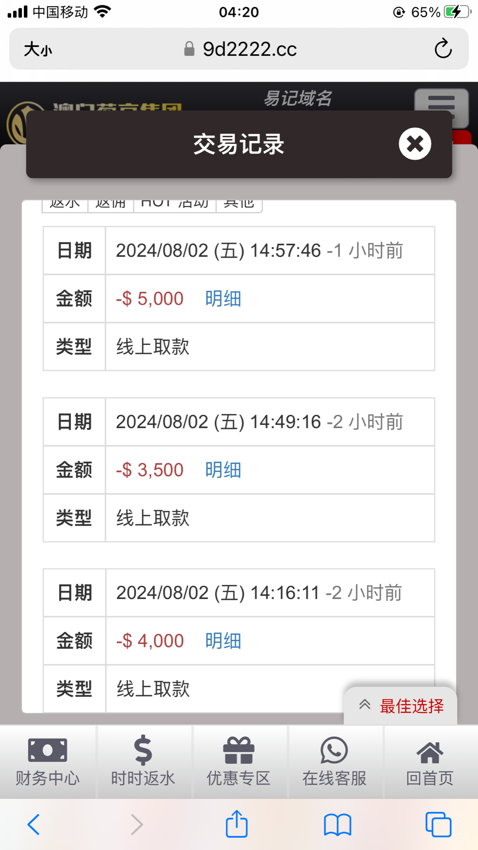Reload the page in Safari

[x=443, y=49]
